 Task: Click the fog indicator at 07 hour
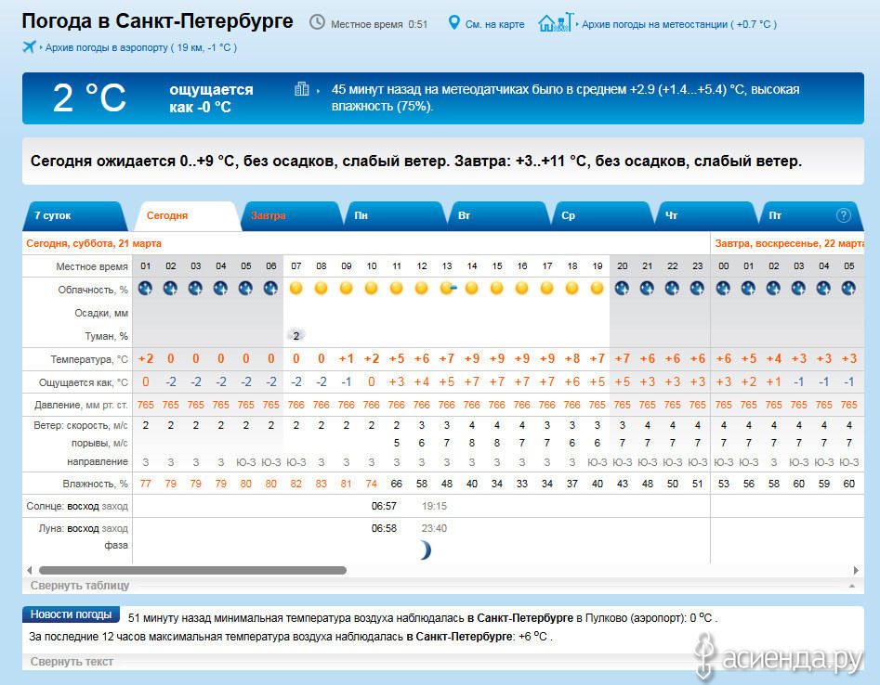coord(296,335)
